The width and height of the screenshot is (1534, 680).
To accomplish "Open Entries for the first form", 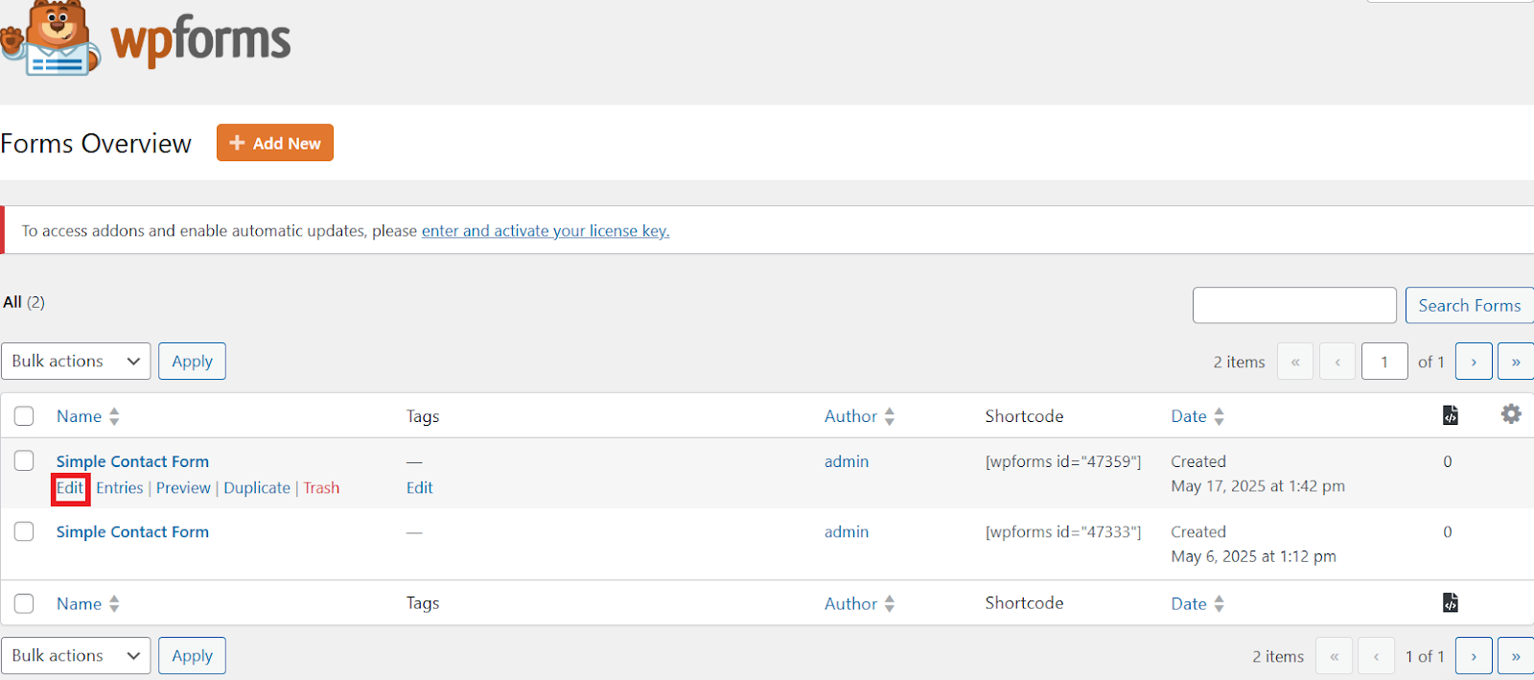I will tap(120, 488).
